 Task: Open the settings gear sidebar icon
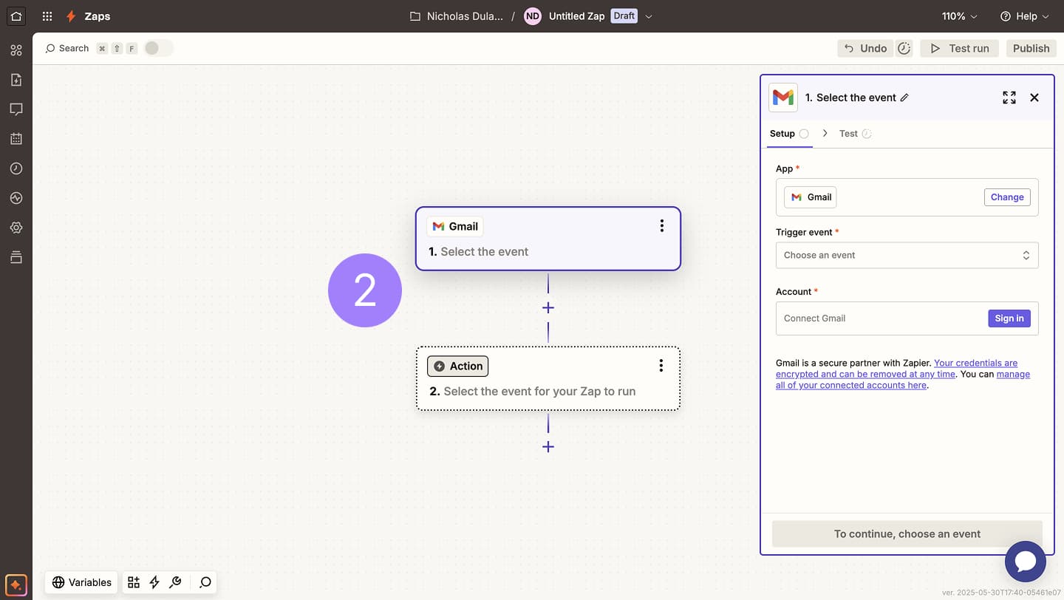[16, 228]
